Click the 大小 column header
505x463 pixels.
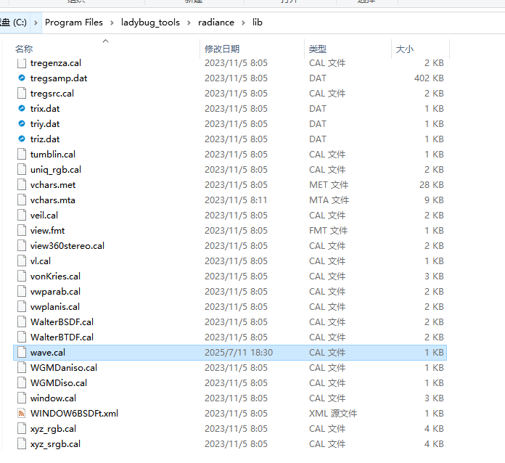point(404,49)
